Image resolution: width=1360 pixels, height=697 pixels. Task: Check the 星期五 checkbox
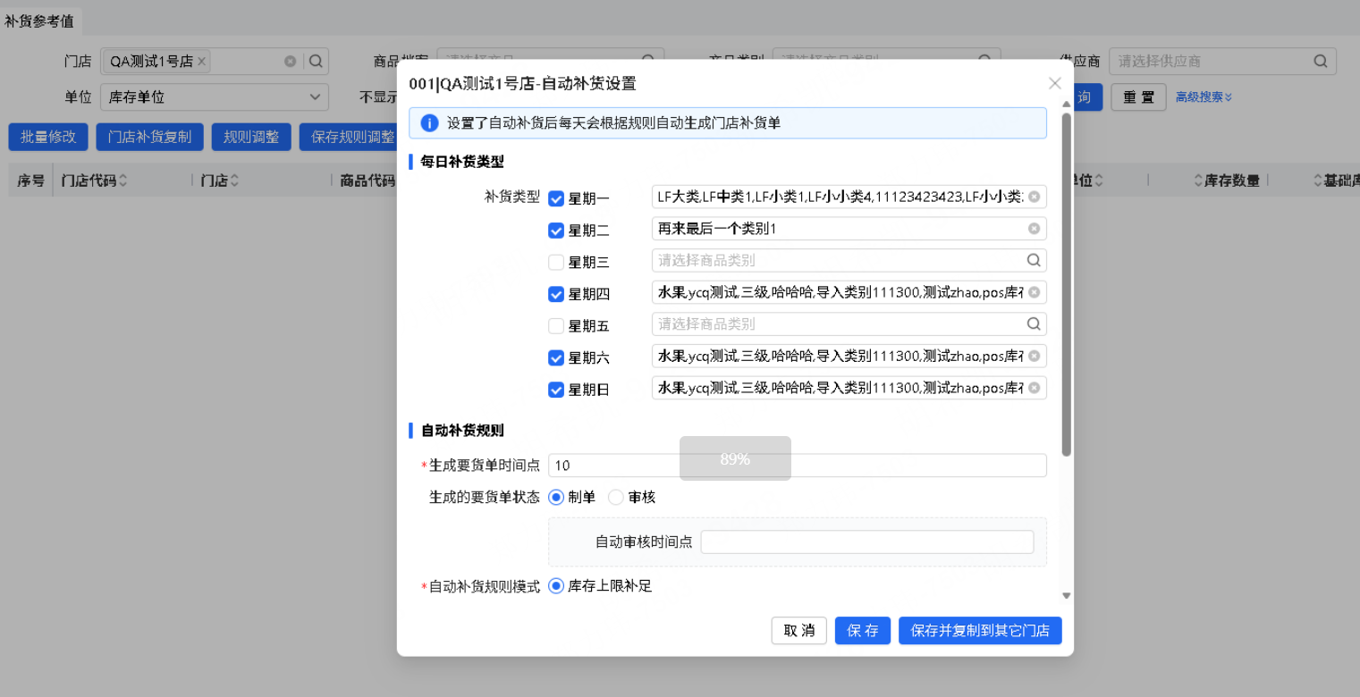[x=556, y=326]
